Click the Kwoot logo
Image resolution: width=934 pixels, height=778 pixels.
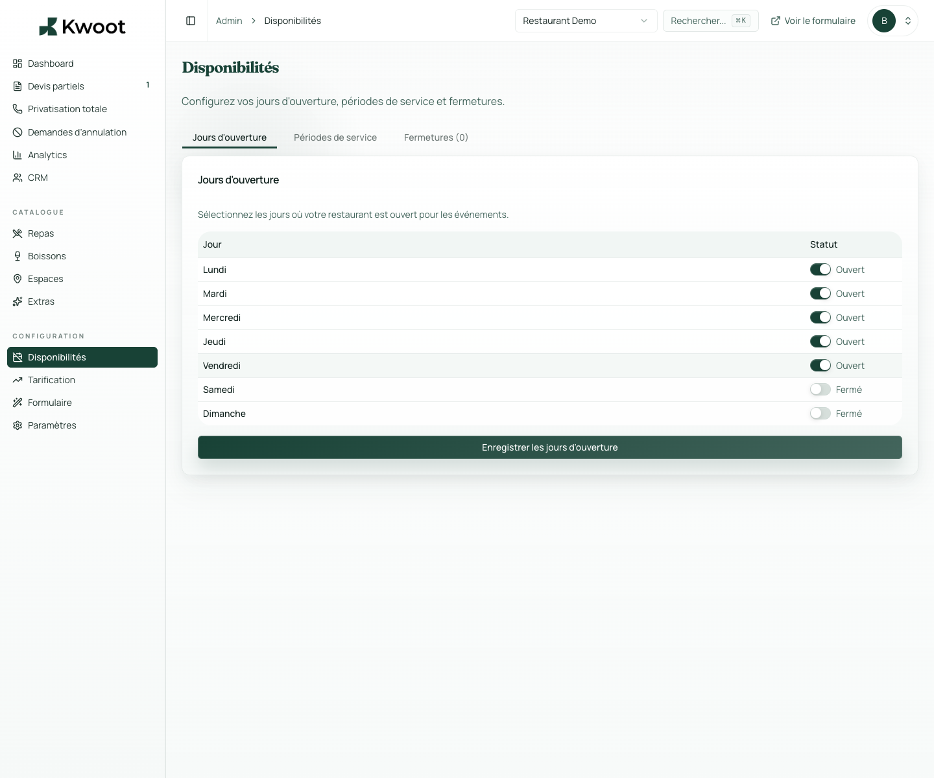point(82,27)
